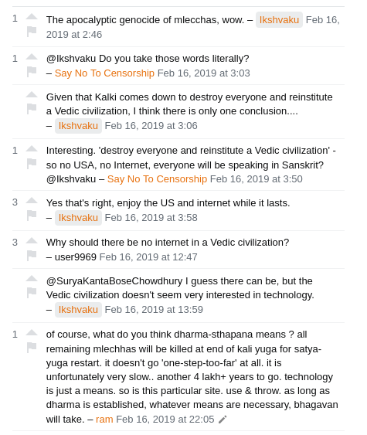Upvote ram's dharma-sthapana comment

[32, 332]
